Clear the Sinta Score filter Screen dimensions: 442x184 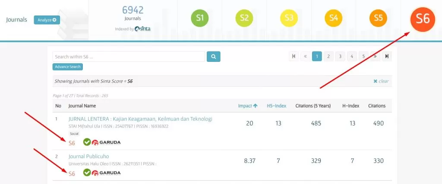pos(381,81)
